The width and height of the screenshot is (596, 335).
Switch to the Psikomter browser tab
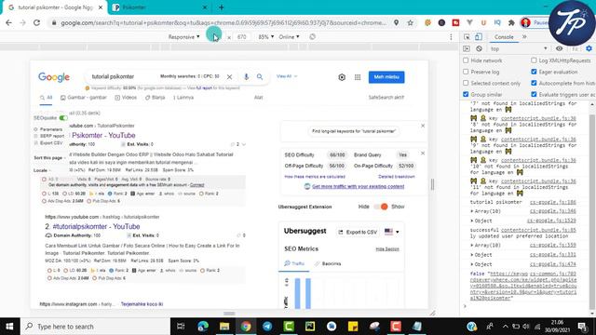(160, 7)
